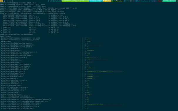Click 'arch/arm64/kvm/vgic/vgic.c' file path
The width and height of the screenshot is (178, 111).
pyautogui.click(x=13, y=71)
